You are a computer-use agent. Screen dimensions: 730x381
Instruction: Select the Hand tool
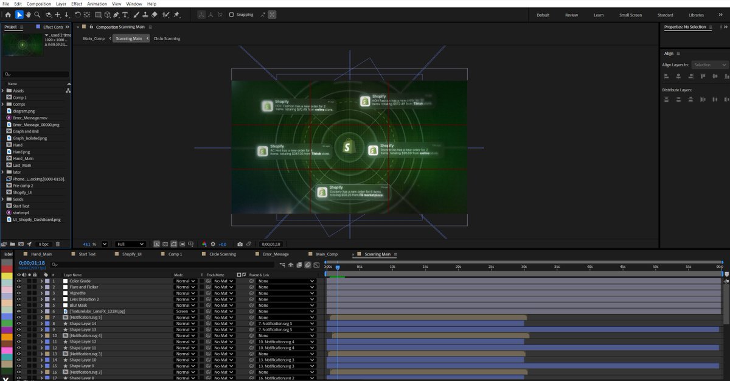[x=28, y=15]
